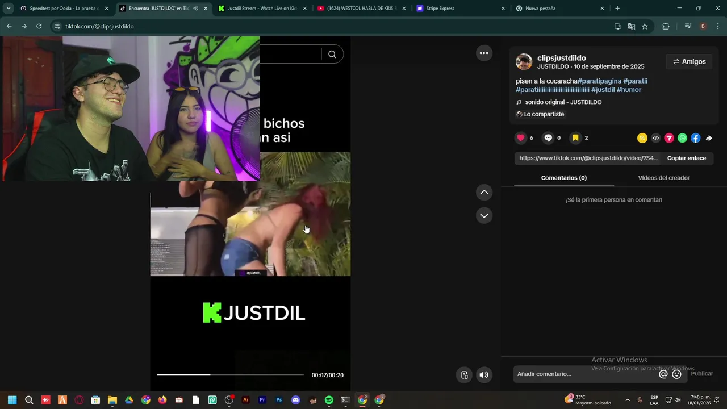727x409 pixels.
Task: Toggle the yellow bookmark favorite icon
Action: point(575,138)
